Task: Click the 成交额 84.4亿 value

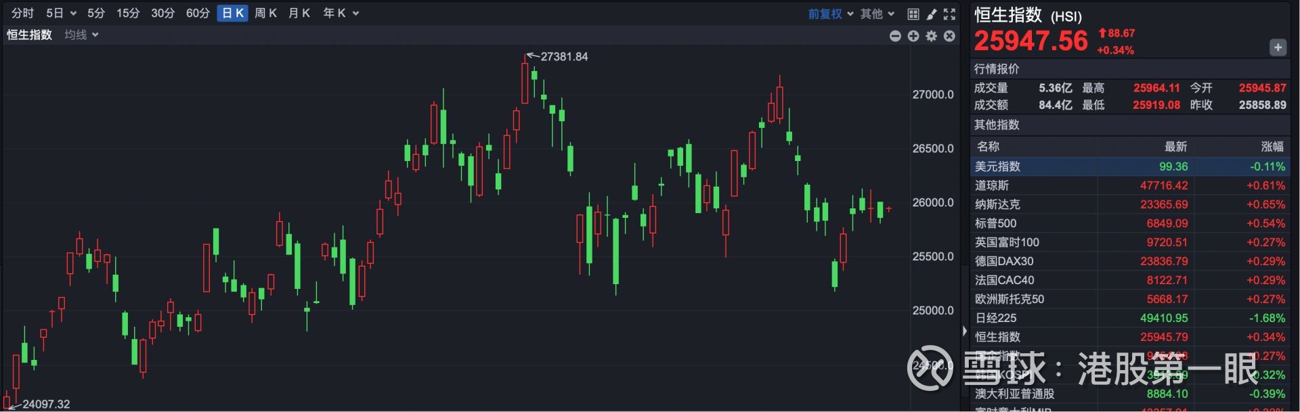Action: tap(1056, 105)
